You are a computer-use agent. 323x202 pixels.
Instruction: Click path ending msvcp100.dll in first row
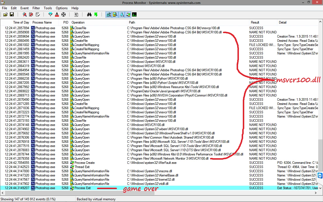(x=174, y=28)
